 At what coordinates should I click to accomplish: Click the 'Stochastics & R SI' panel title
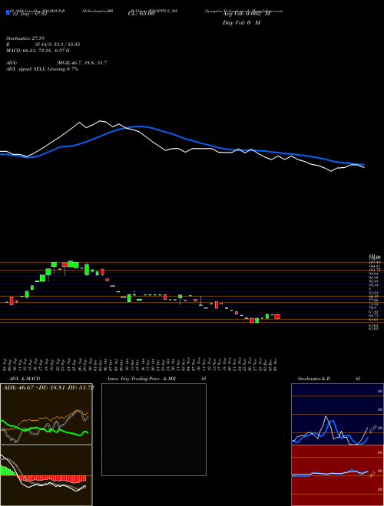329,379
